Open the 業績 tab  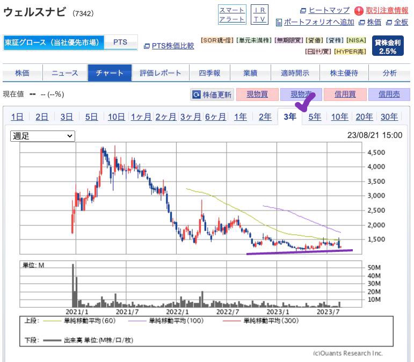(250, 73)
